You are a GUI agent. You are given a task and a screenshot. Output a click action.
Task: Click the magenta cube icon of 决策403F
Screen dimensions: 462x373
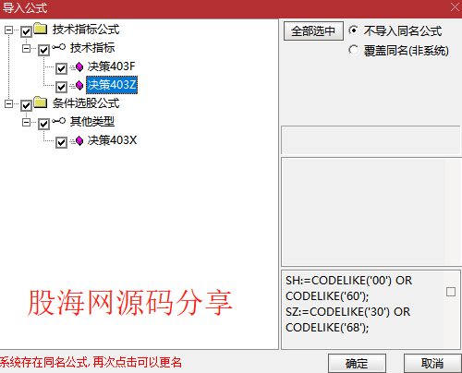tap(79, 66)
